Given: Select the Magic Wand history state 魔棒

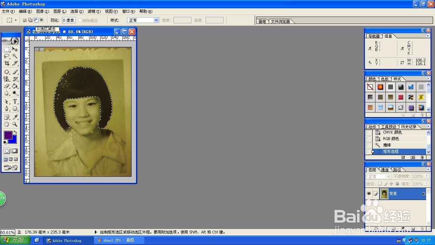Looking at the screenshot, I should pos(387,145).
